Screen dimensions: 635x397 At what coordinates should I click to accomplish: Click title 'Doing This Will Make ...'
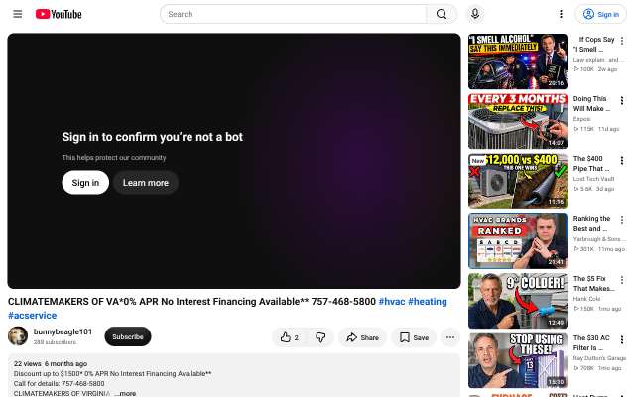[x=591, y=103]
